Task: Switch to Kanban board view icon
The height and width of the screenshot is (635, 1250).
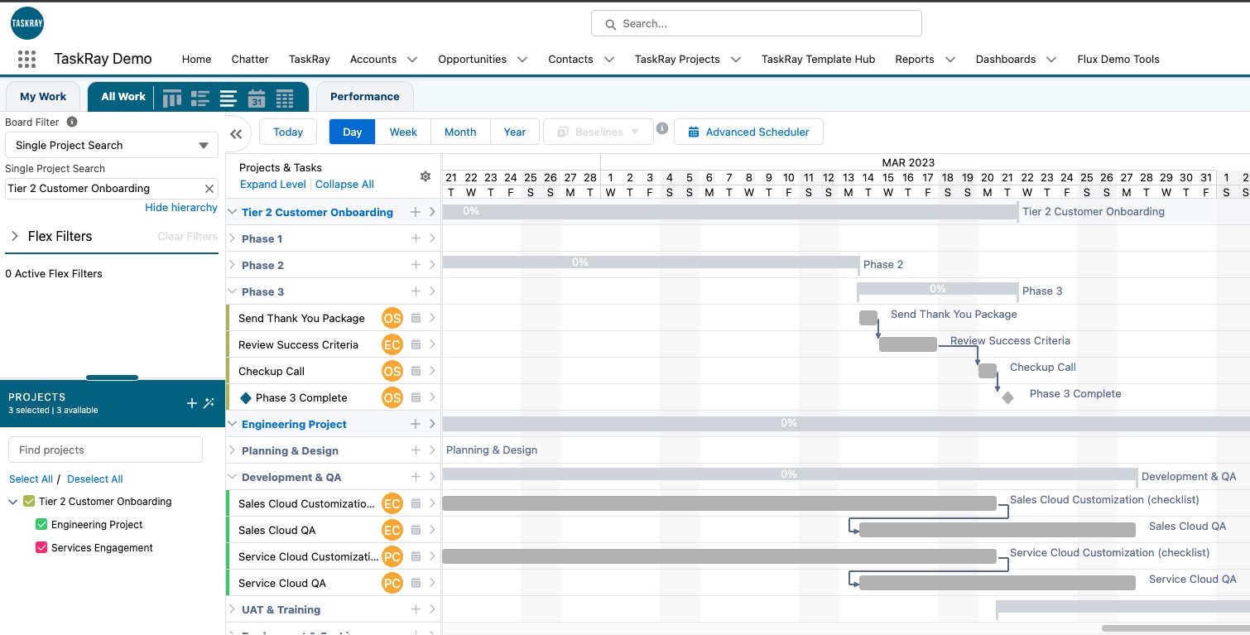Action: click(172, 99)
